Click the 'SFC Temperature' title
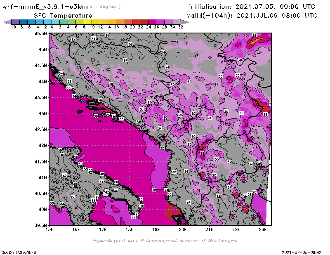The width and height of the screenshot is (330, 255). tap(63, 16)
